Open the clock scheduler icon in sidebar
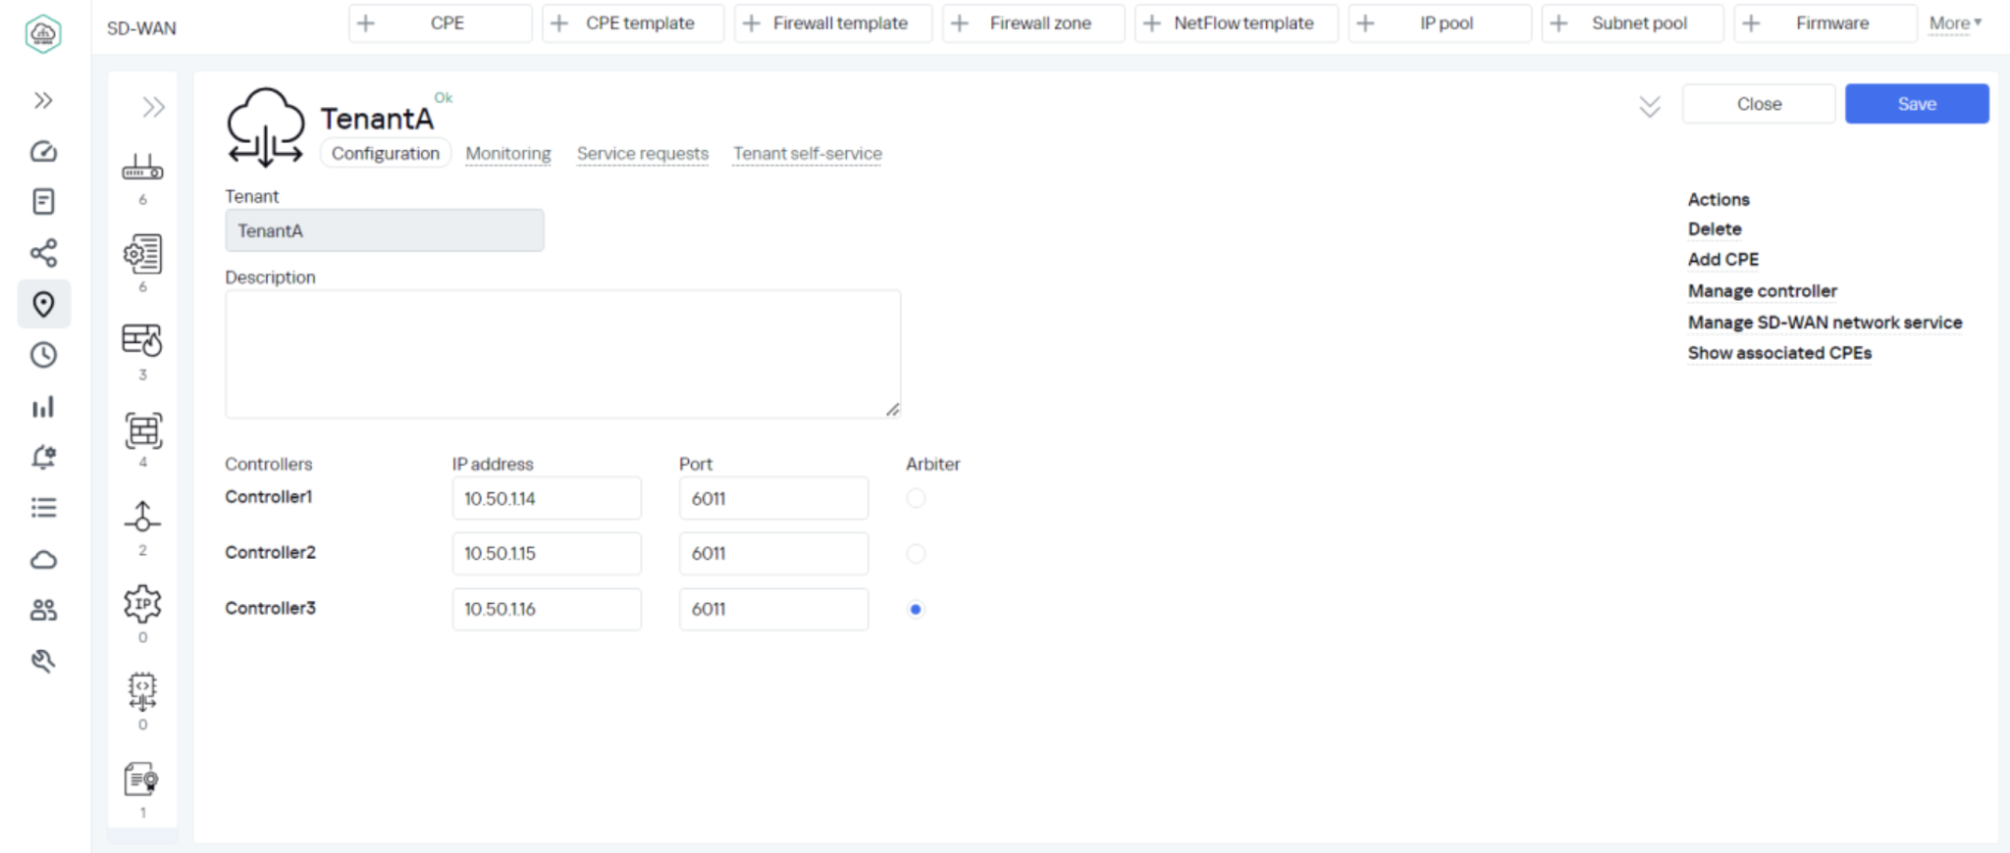The image size is (2010, 853). 43,355
